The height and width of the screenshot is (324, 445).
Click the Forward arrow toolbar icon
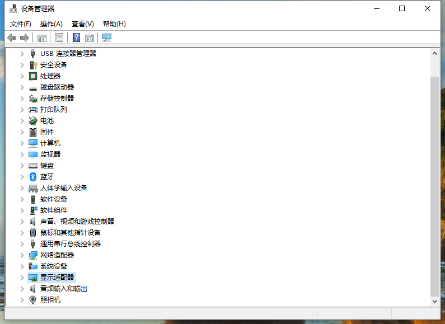(x=25, y=37)
